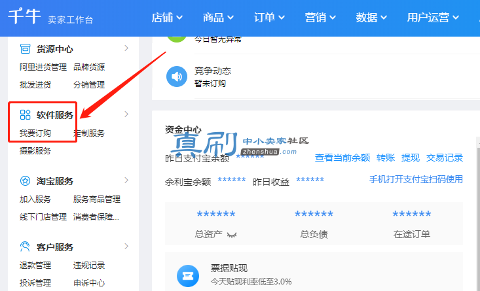Expand the 客户服务 section chevron

tap(126, 247)
